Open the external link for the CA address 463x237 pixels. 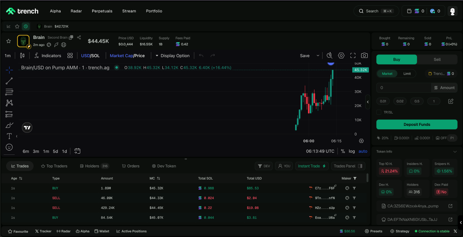(x=450, y=206)
